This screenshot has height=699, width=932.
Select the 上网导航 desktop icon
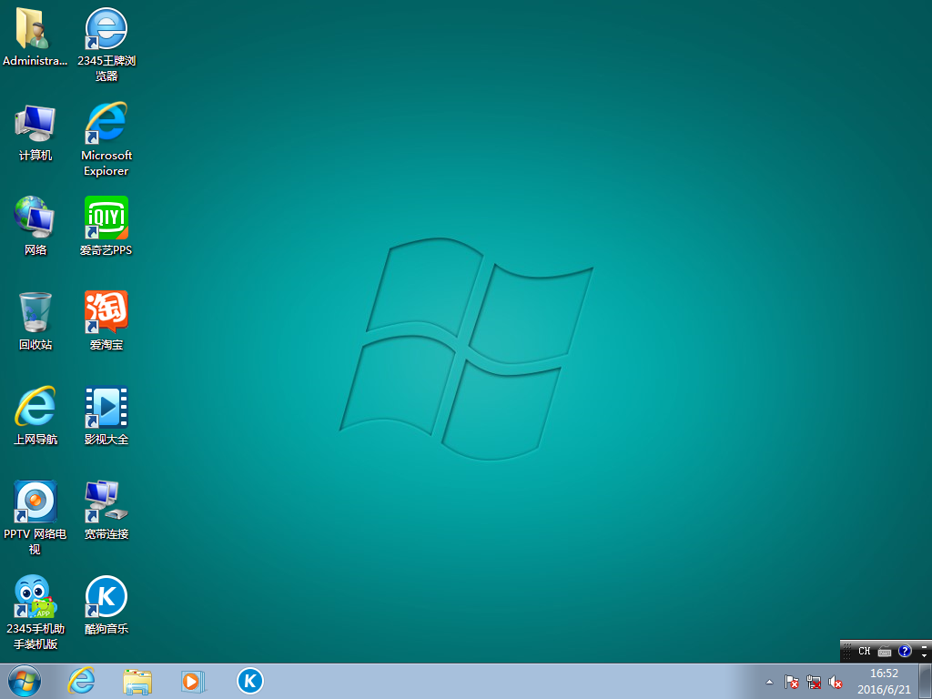[x=35, y=415]
